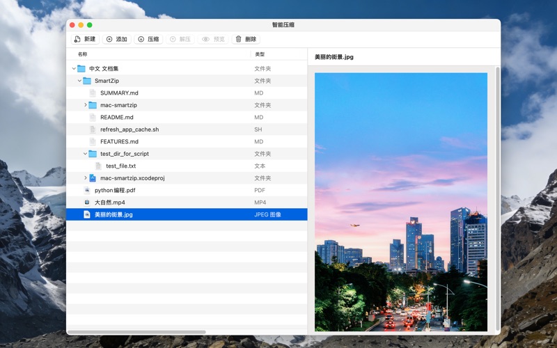Expand the mac-smartzip folder
Screen dimensions: 557x348
pos(85,105)
